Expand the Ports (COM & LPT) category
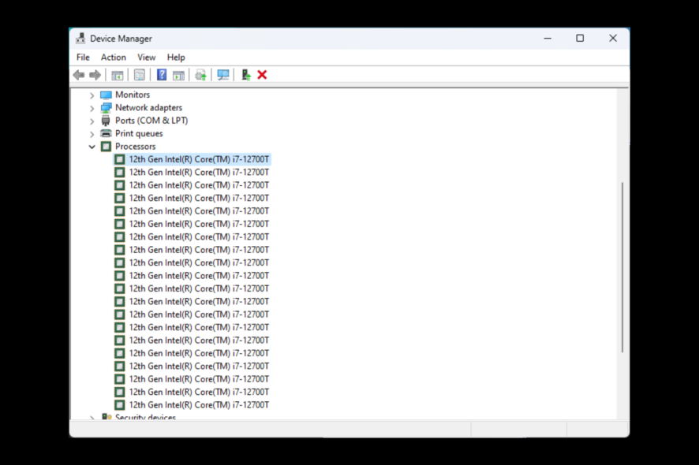The image size is (699, 465). [92, 121]
